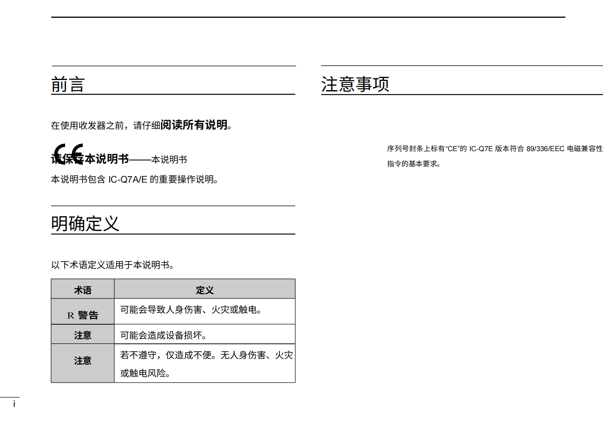Click the 注意事项 heading
This screenshot has width=603, height=425.
tap(355, 84)
